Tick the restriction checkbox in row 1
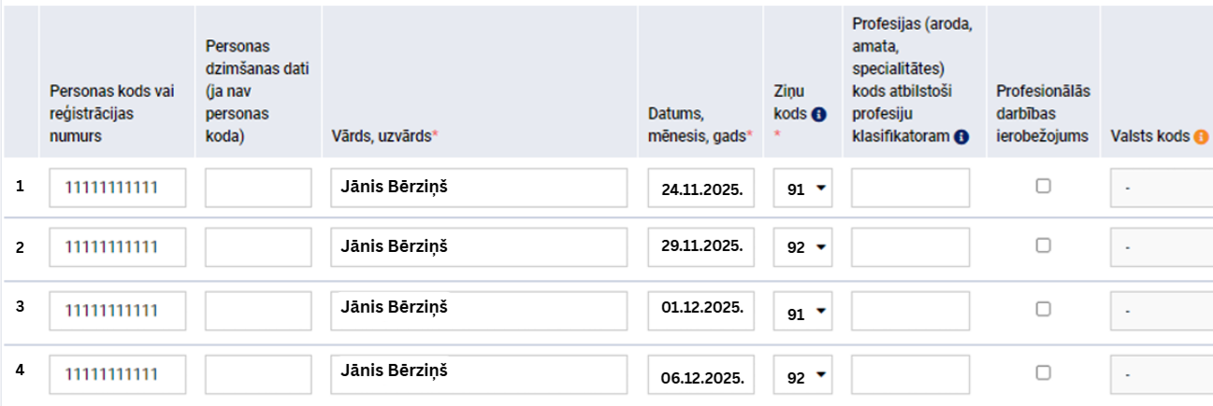Screen dimensions: 1213x406 [x=1043, y=186]
